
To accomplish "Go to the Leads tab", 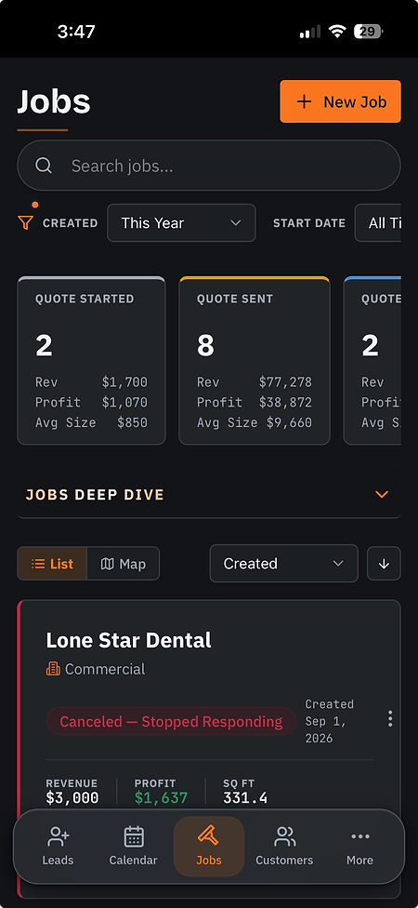I will tap(58, 846).
